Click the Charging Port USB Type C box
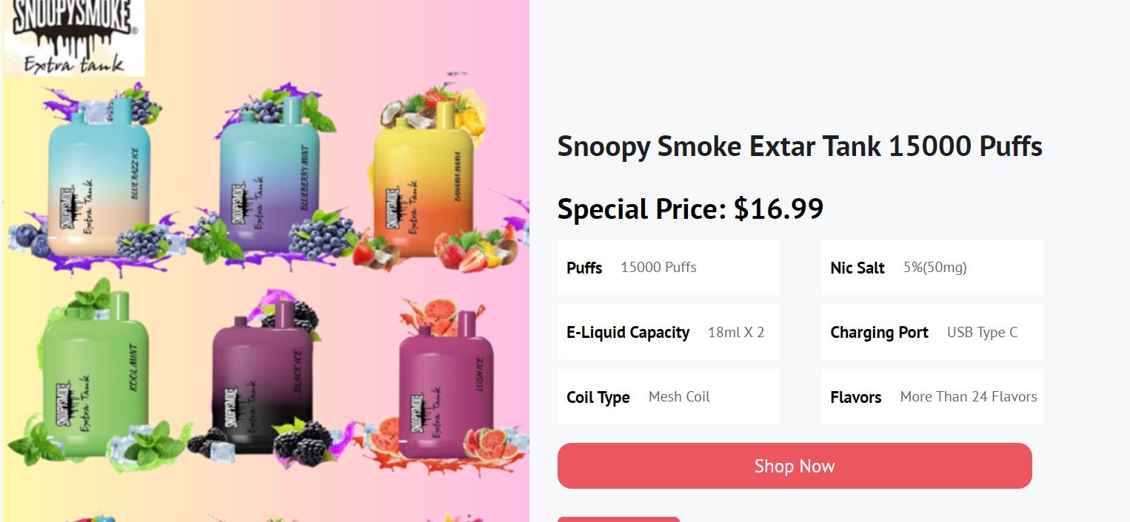Screen dimensions: 1130x522 932,332
